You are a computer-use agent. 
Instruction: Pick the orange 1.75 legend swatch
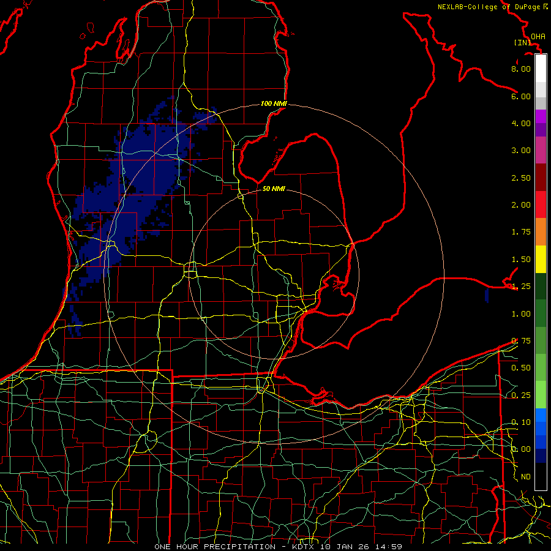click(541, 232)
